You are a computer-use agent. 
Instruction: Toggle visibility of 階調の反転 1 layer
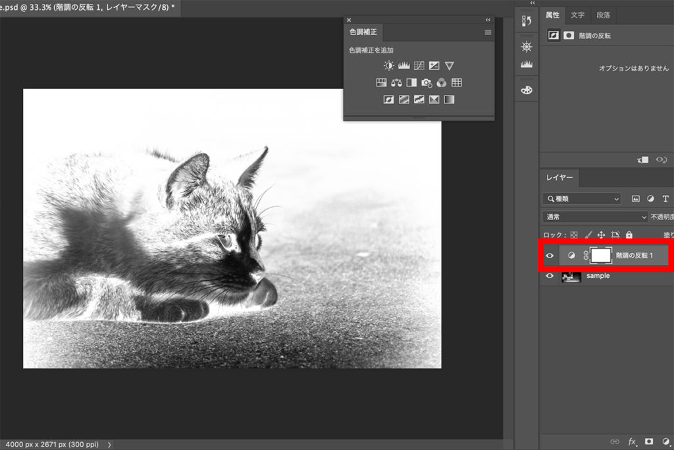coord(550,256)
